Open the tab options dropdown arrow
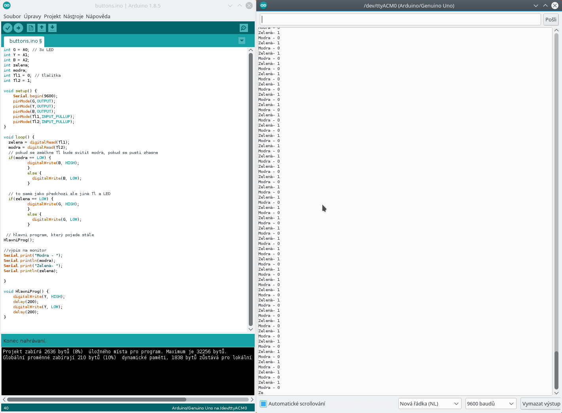 242,41
